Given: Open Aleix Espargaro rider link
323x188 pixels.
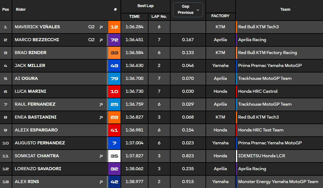Looking at the screenshot, I should tap(36, 130).
